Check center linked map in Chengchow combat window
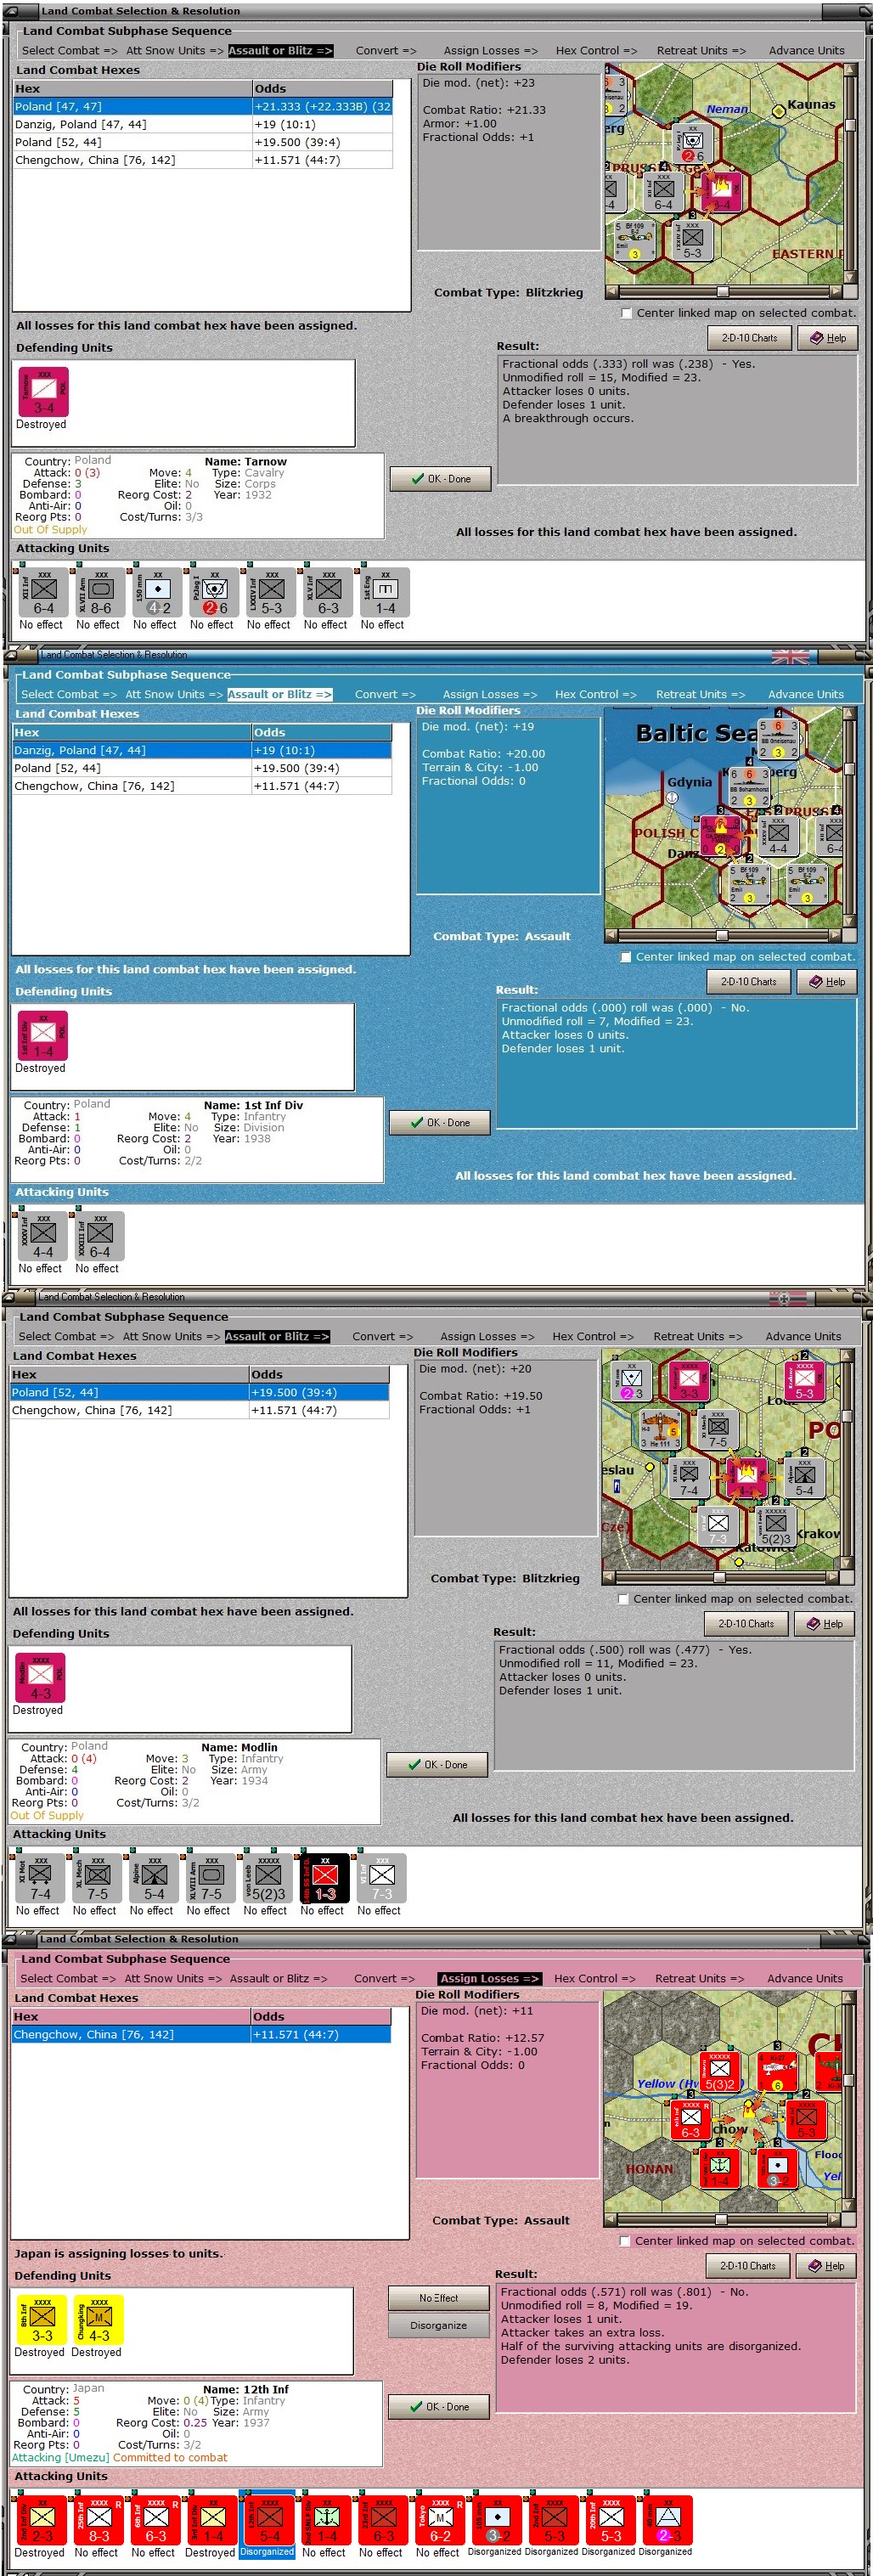This screenshot has height=2576, width=873. click(625, 2241)
